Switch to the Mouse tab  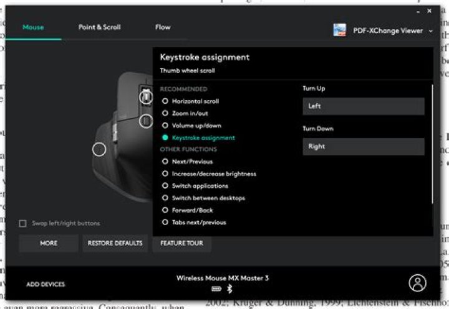click(x=33, y=27)
